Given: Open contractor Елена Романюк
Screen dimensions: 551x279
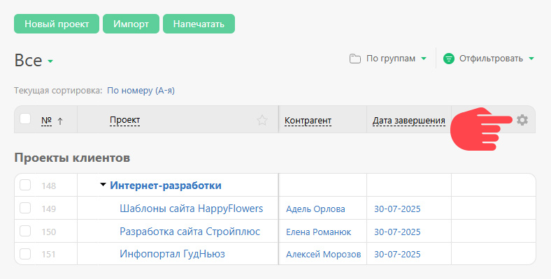Looking at the screenshot, I should 318,232.
